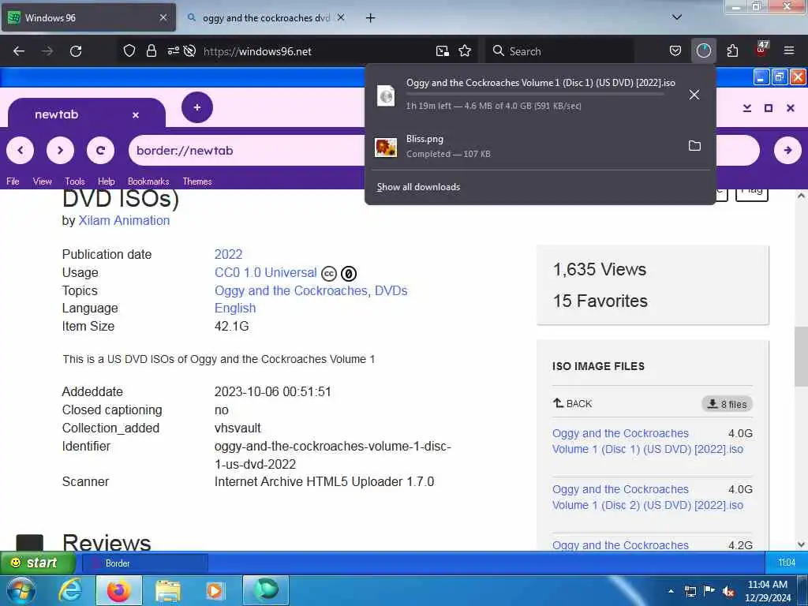Select Border in Windows 96 taskbar
The image size is (808, 606).
click(x=146, y=563)
